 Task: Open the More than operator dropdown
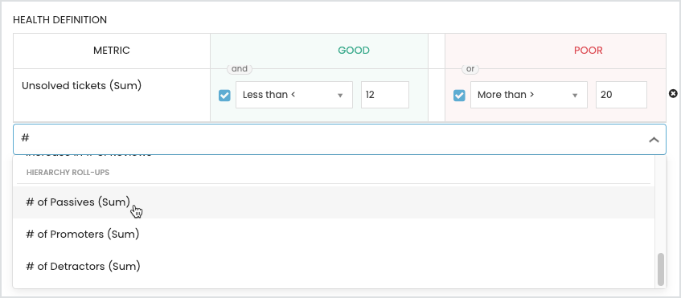click(x=528, y=95)
